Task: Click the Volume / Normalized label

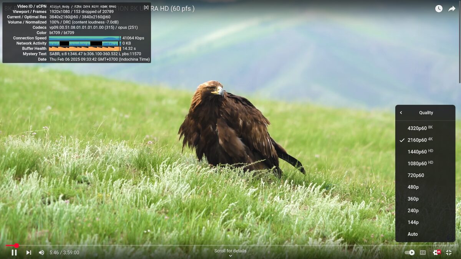Action: tap(27, 22)
